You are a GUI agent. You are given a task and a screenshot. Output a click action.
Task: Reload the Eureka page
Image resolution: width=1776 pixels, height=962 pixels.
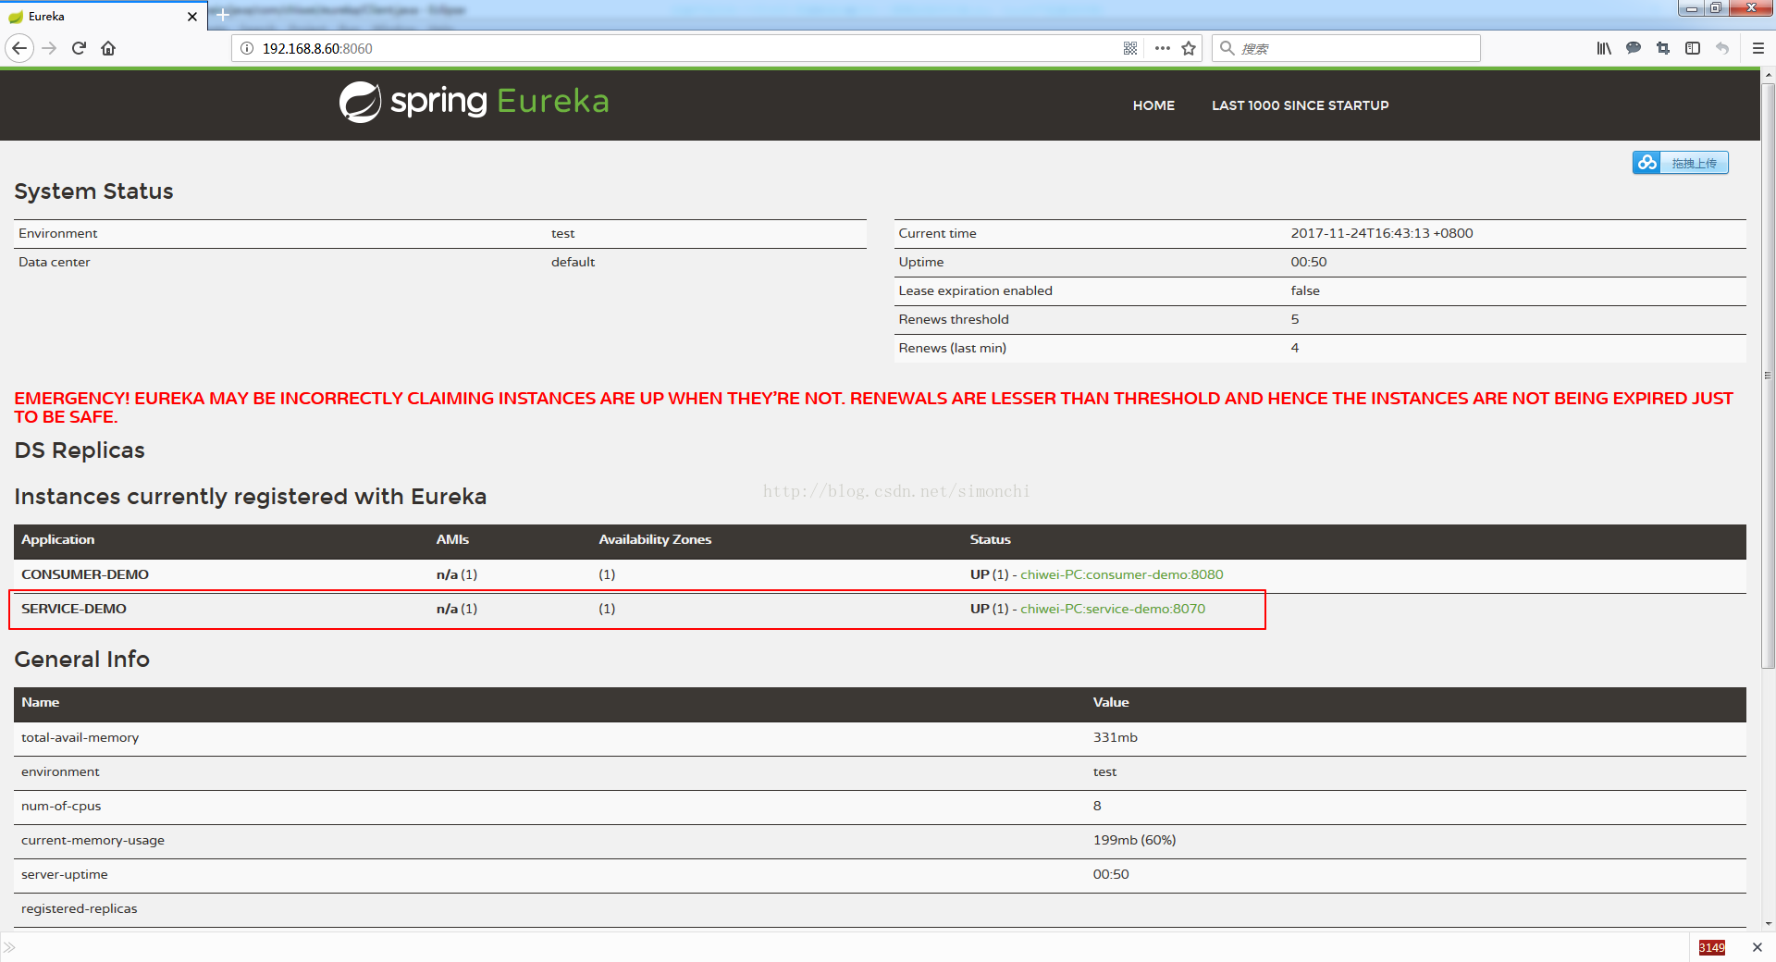[79, 48]
